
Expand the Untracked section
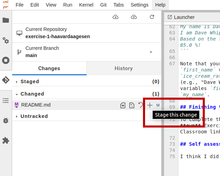tap(17, 116)
